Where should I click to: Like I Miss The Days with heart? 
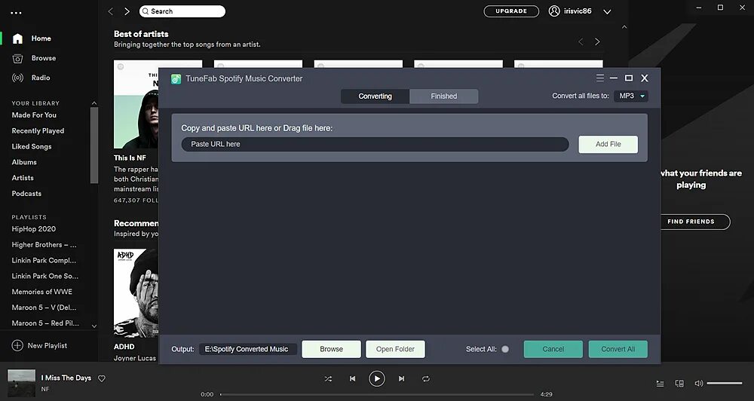click(x=102, y=378)
